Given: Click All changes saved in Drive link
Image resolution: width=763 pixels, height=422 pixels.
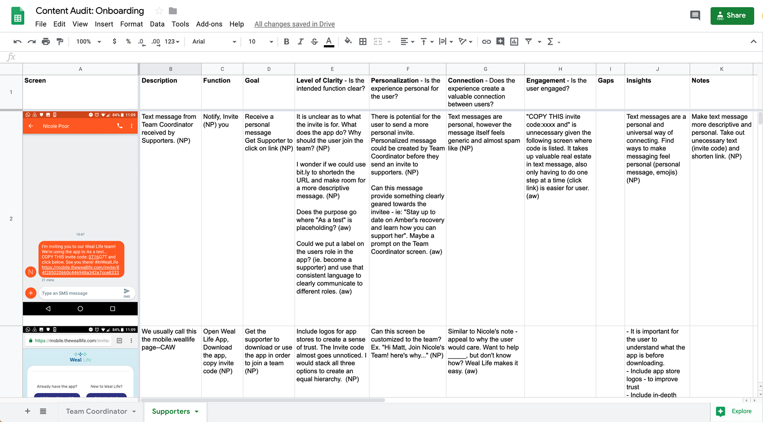Looking at the screenshot, I should point(294,24).
